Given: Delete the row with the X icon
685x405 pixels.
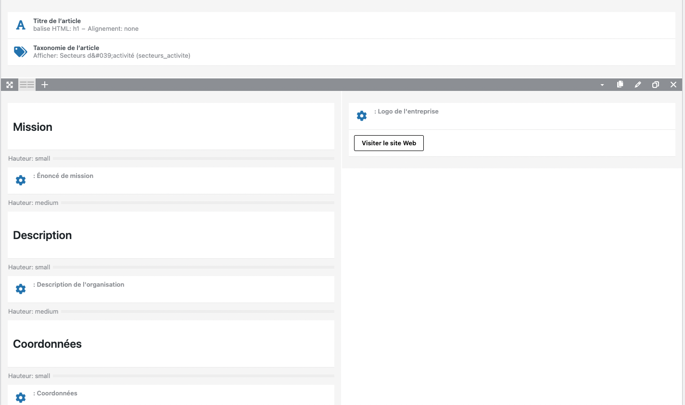Looking at the screenshot, I should (673, 85).
